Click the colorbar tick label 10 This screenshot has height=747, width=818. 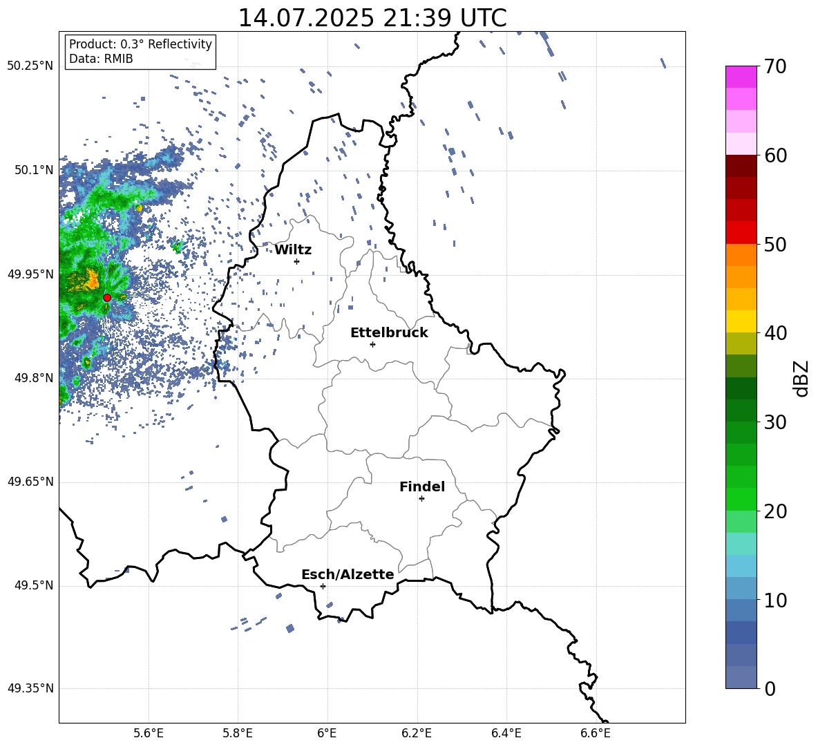click(775, 600)
